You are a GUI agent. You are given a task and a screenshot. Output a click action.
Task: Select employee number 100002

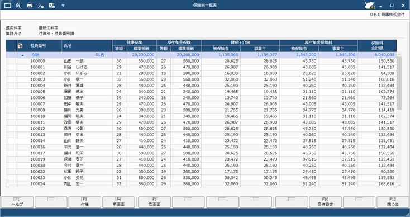point(37,73)
